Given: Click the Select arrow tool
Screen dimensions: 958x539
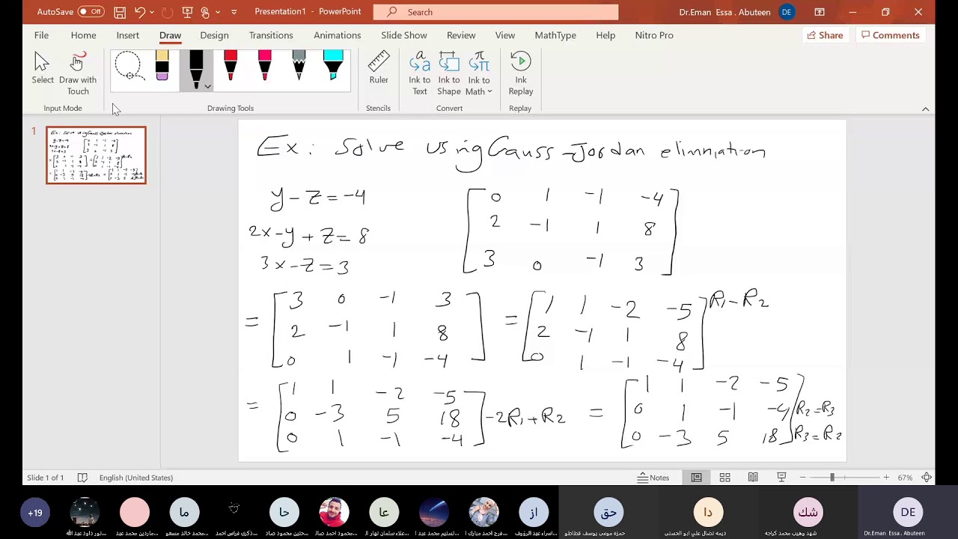Looking at the screenshot, I should click(x=42, y=67).
